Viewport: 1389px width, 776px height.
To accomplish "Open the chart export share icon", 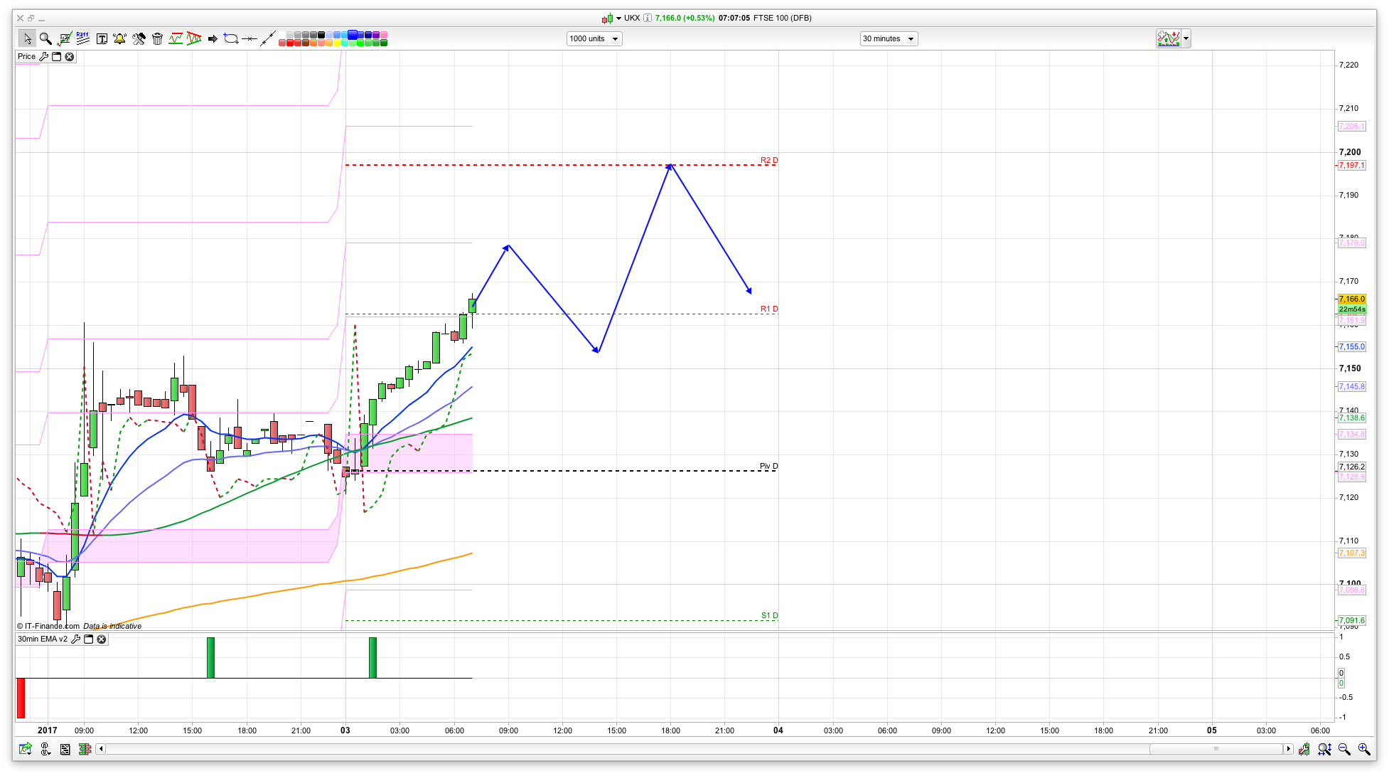I will [26, 749].
